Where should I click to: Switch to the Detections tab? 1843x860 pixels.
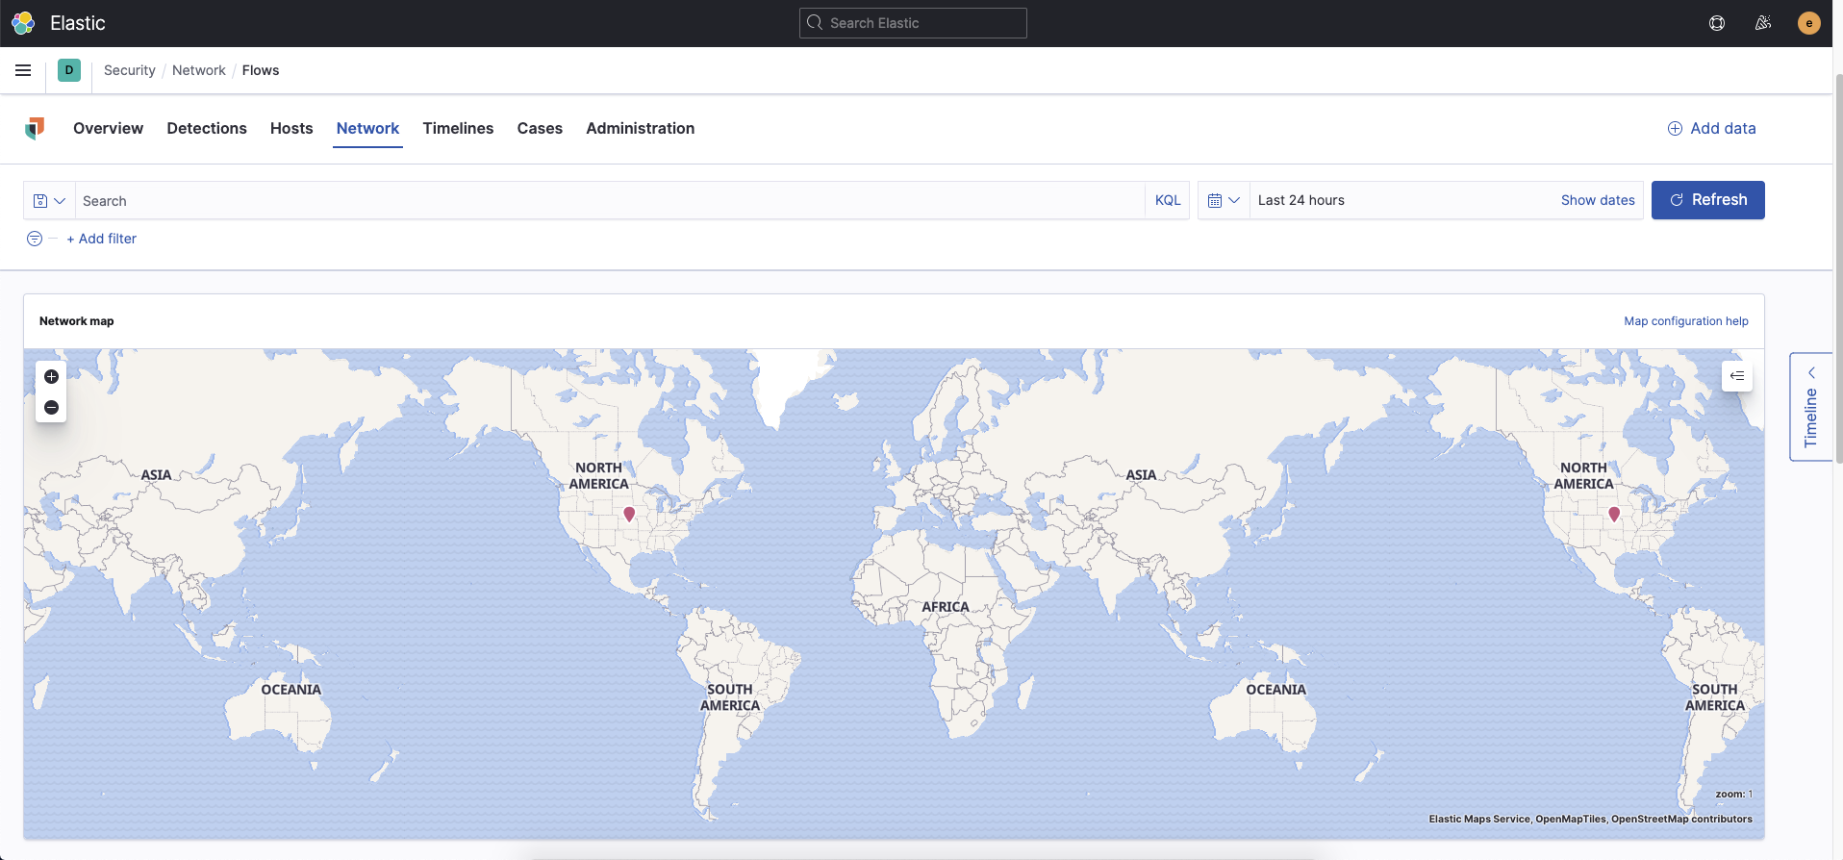point(207,128)
